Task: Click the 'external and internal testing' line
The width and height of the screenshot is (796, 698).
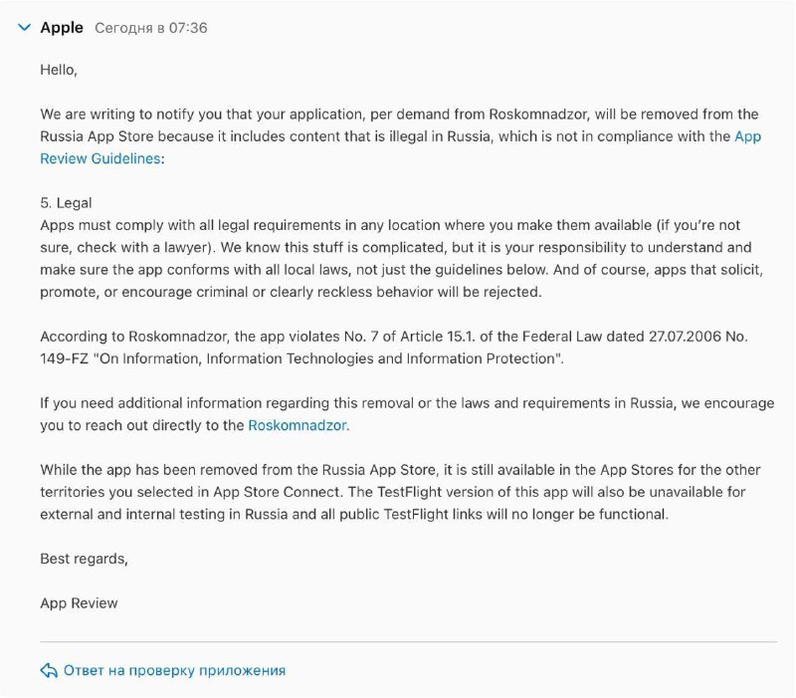Action: (354, 514)
